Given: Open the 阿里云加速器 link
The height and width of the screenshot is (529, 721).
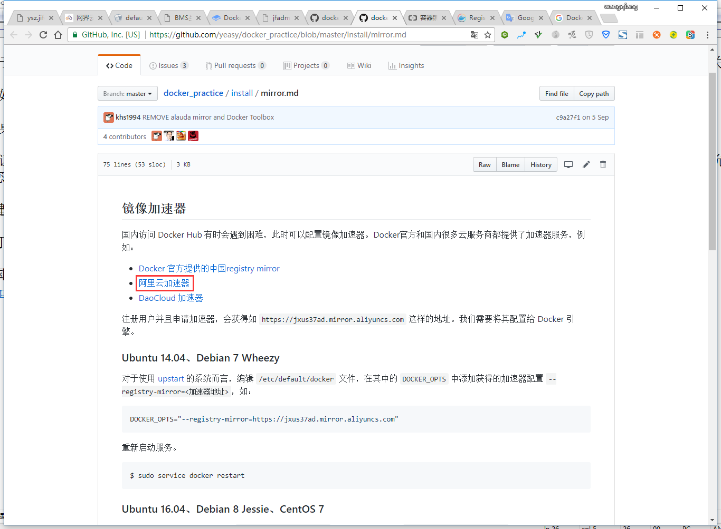Looking at the screenshot, I should [x=164, y=283].
